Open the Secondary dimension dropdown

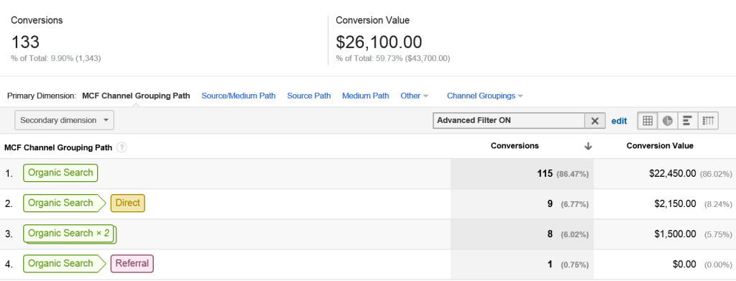tap(64, 120)
